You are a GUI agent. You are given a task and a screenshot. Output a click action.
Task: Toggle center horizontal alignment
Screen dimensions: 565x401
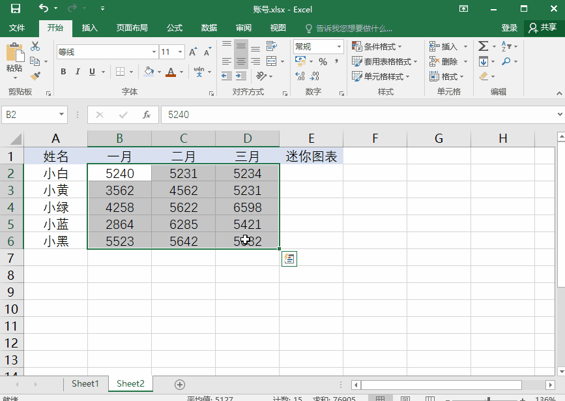coord(241,62)
